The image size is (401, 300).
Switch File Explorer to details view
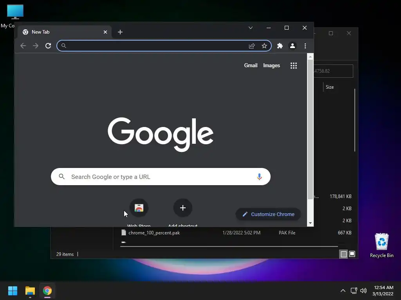pos(343,254)
